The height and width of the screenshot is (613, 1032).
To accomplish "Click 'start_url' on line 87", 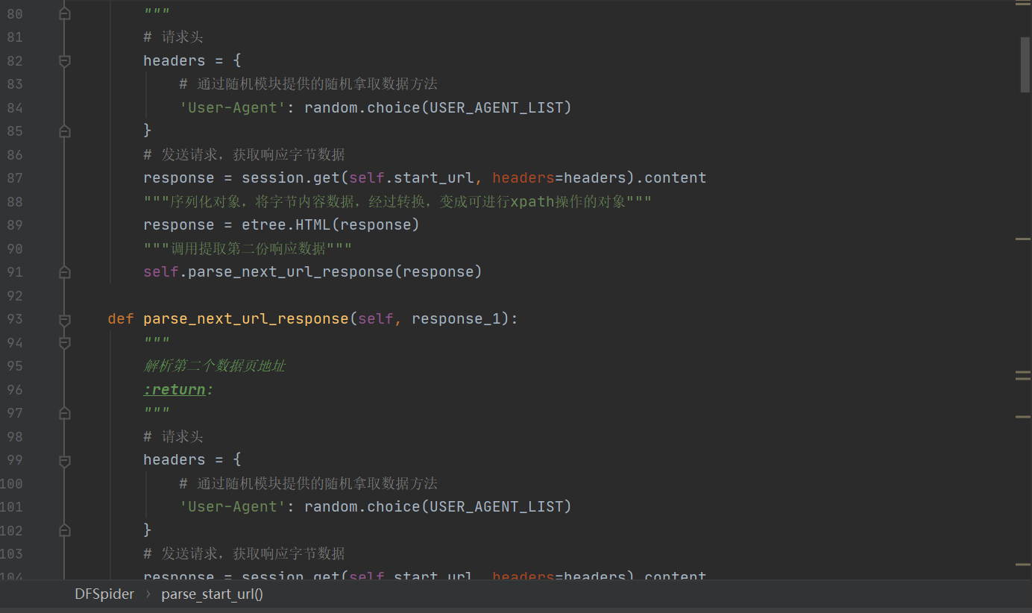I will [434, 177].
